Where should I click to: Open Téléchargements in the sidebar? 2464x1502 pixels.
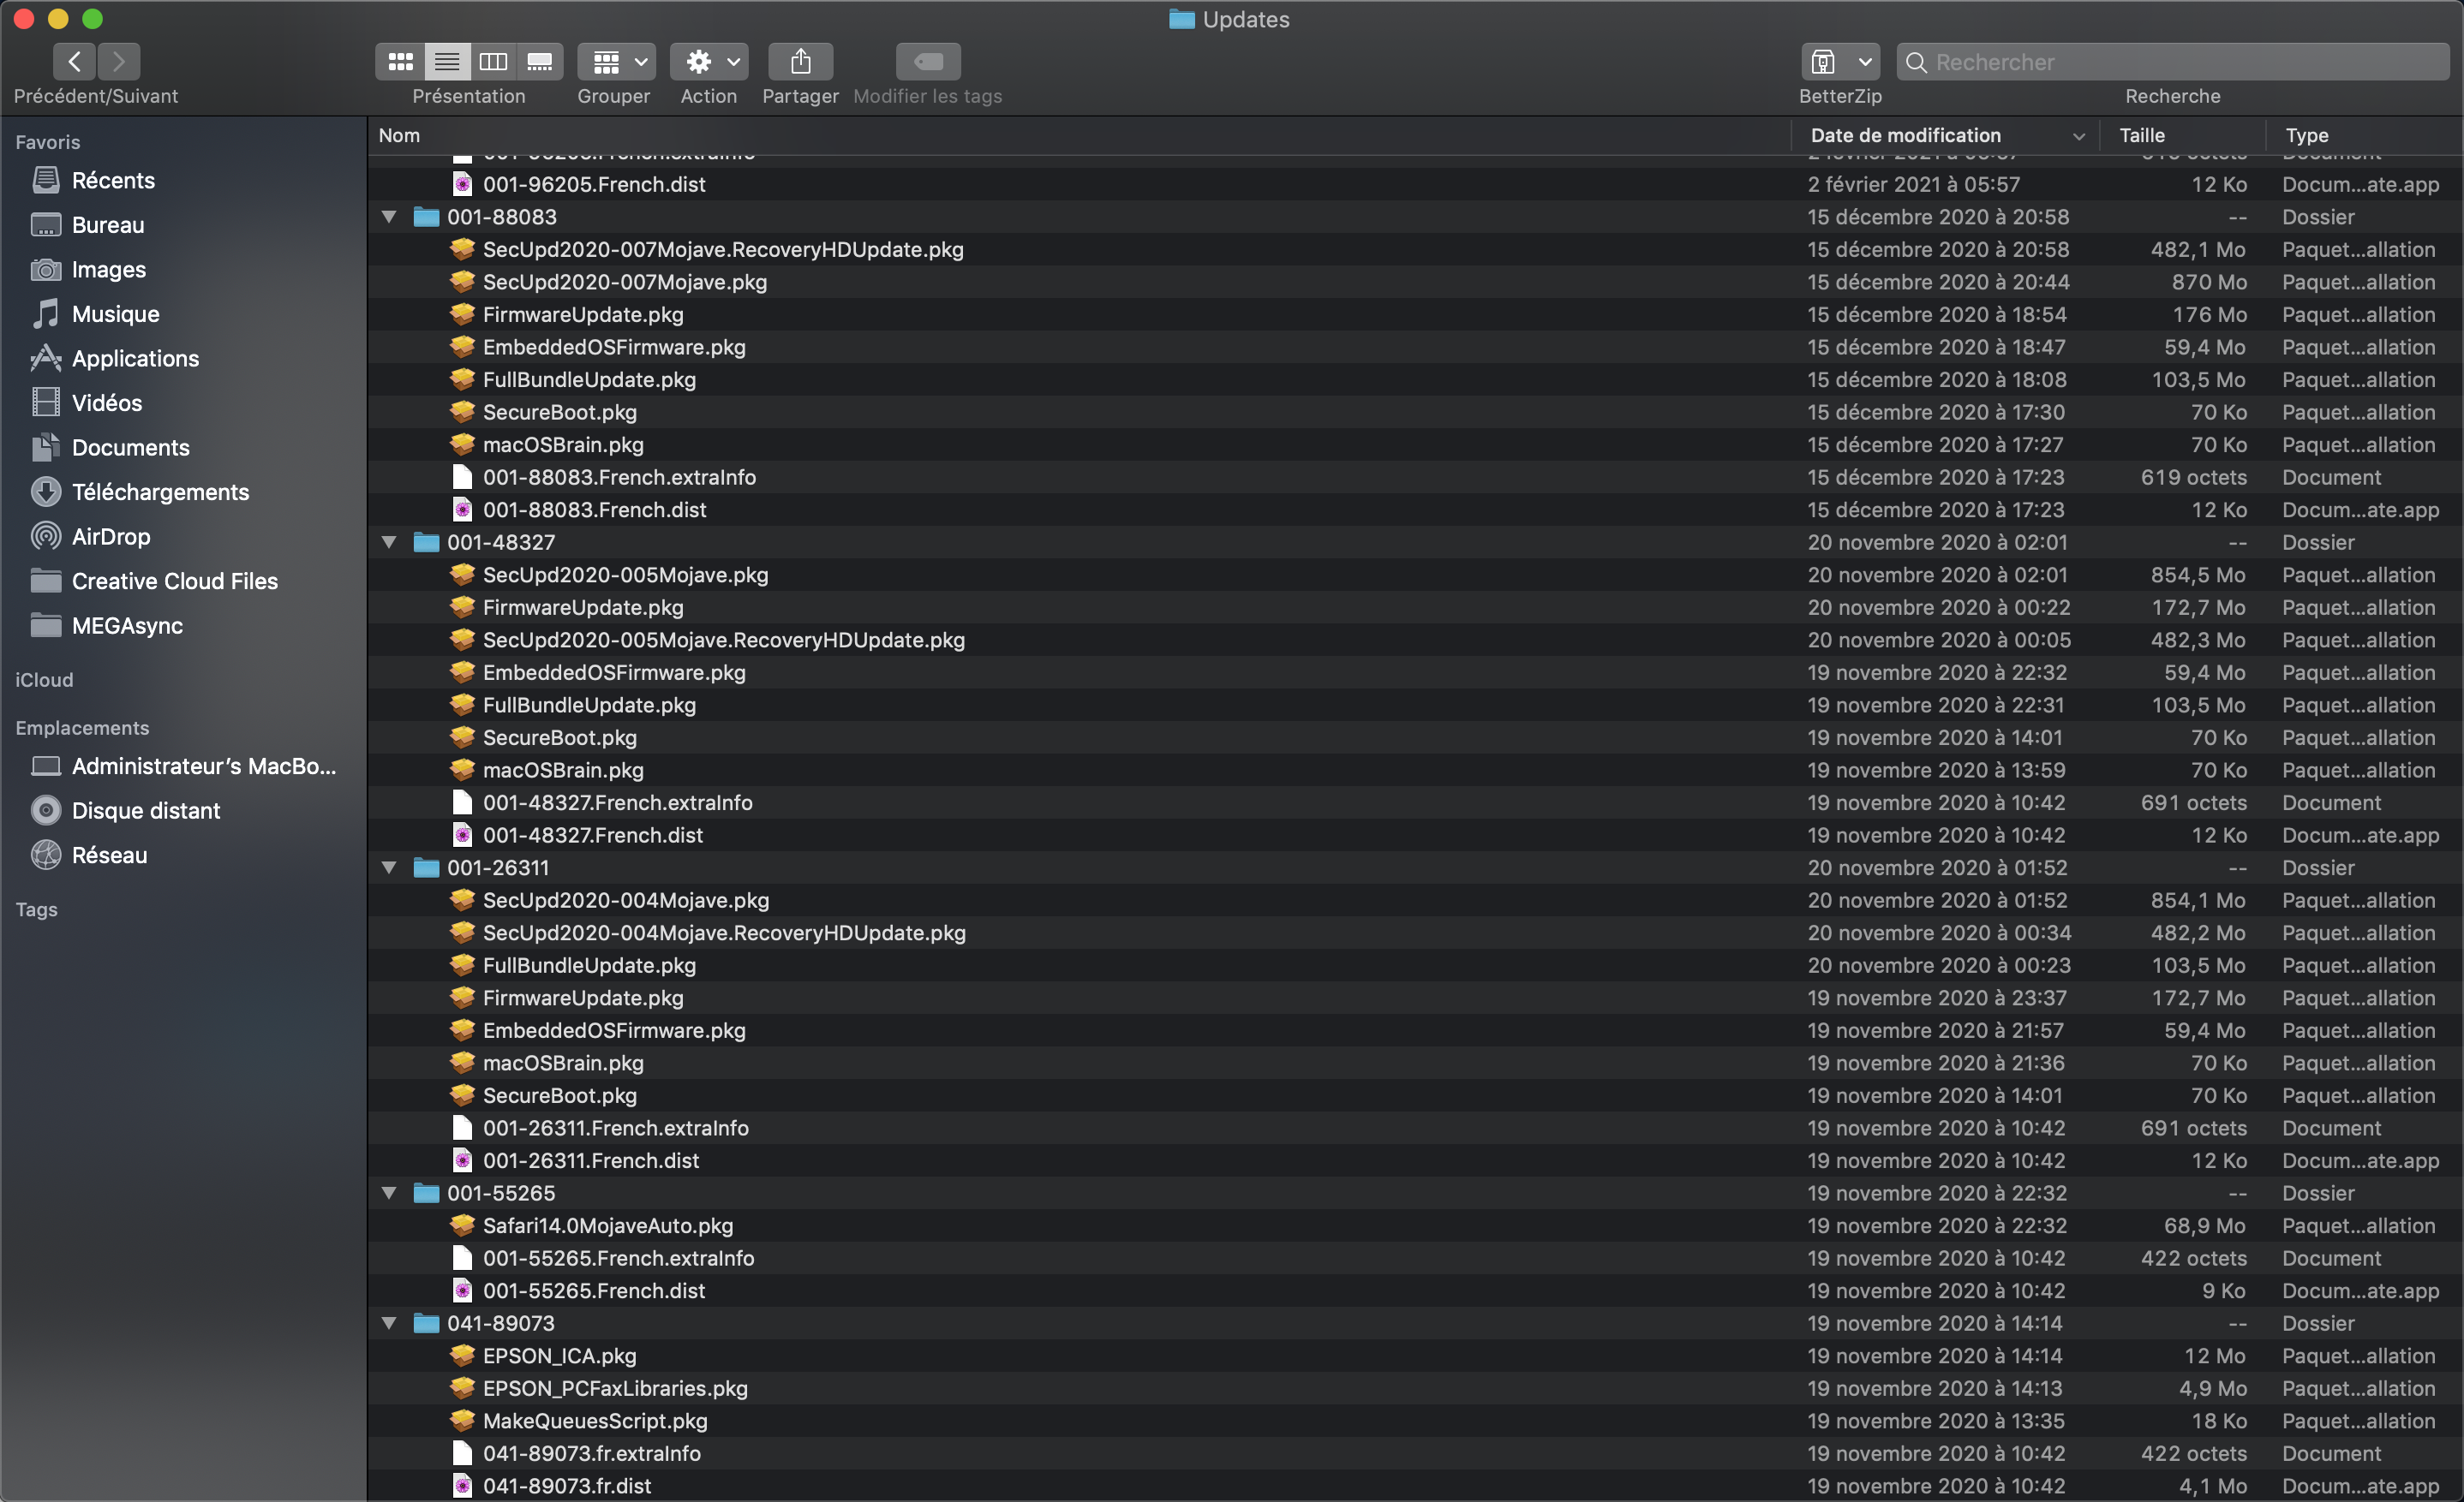(x=160, y=492)
